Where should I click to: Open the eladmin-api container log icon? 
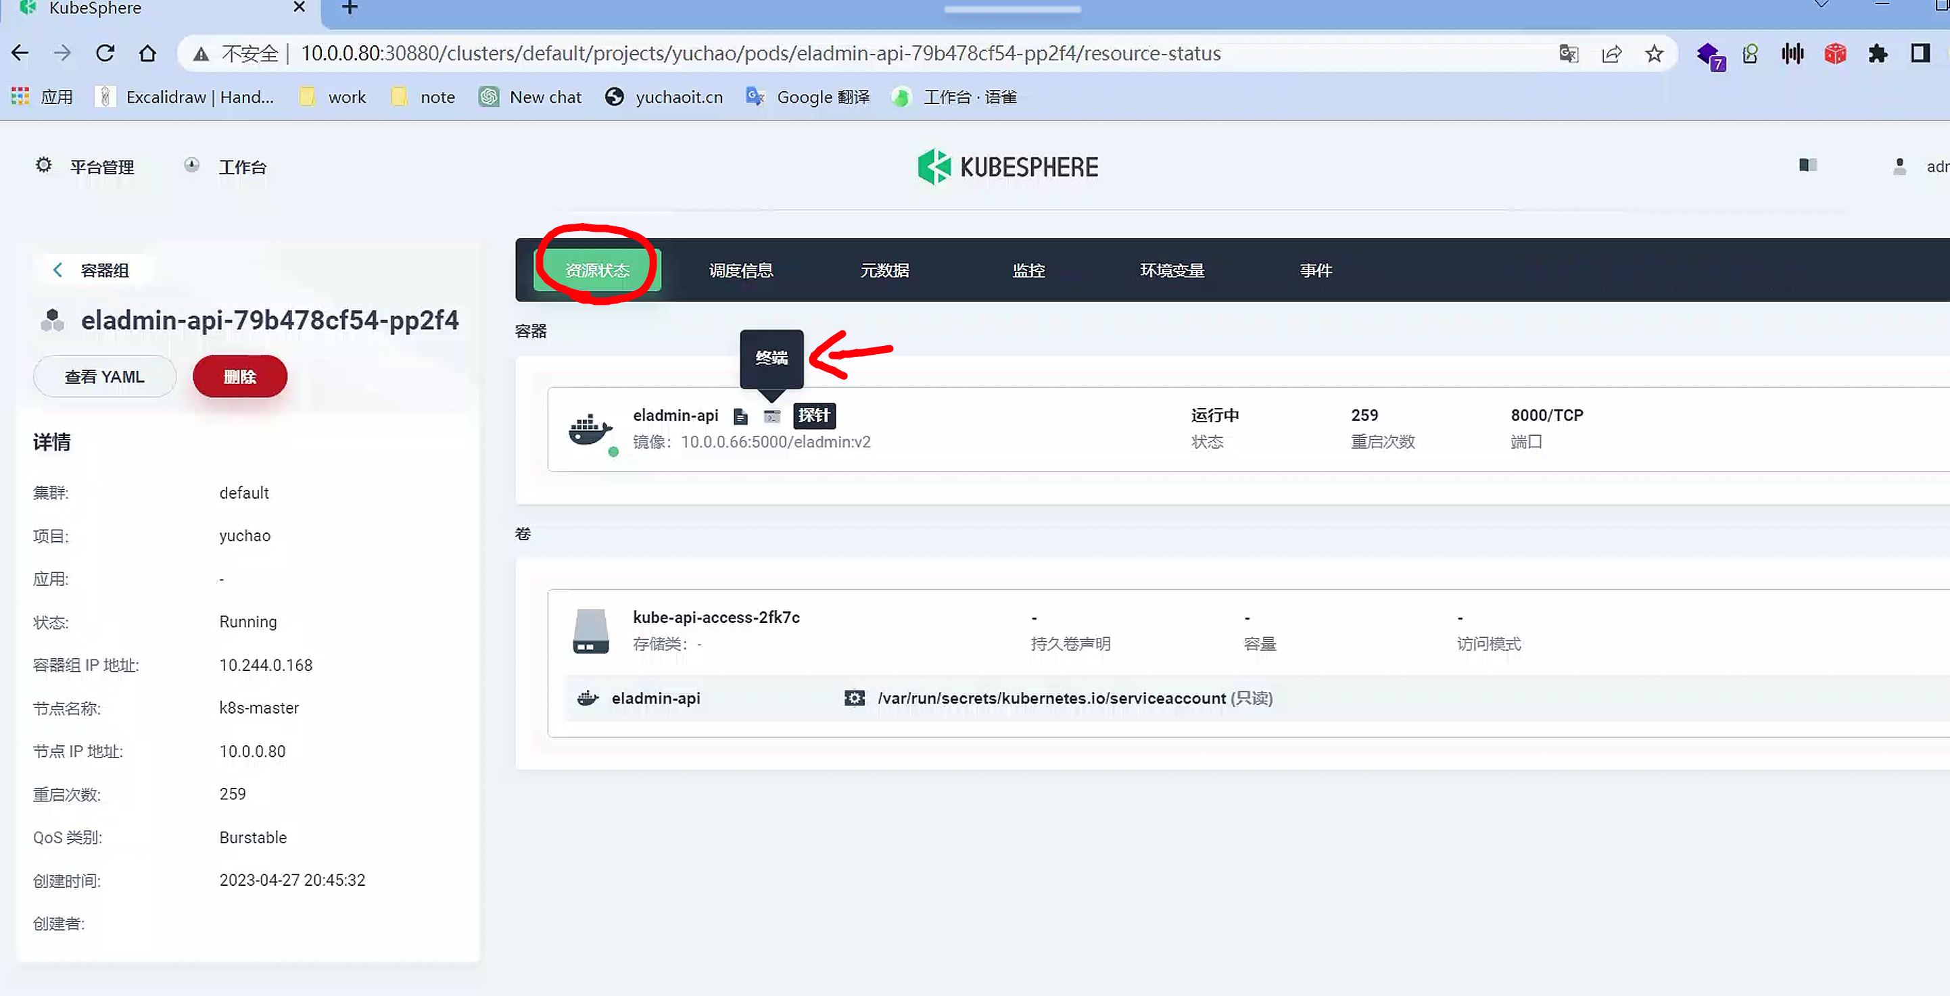(x=740, y=416)
